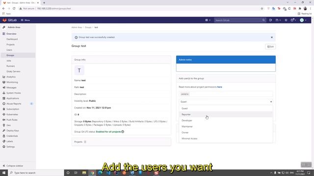Open Analytics section icon
The height and width of the screenshot is (176, 314).
coord(4,77)
